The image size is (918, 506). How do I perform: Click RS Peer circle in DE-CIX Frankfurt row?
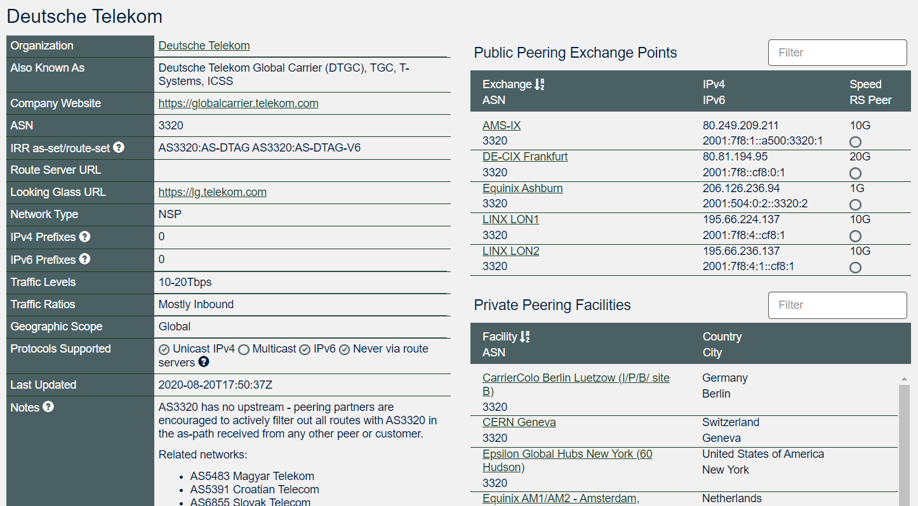pos(855,173)
